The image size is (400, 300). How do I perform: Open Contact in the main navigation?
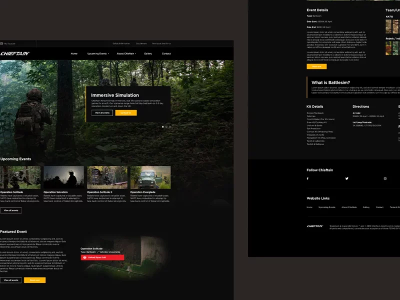[x=166, y=54]
